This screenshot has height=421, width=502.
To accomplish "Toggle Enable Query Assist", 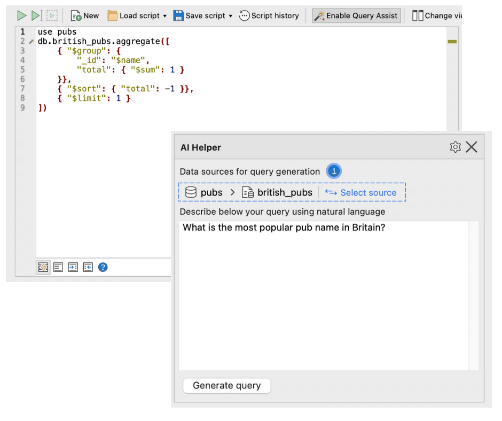I will coord(356,16).
